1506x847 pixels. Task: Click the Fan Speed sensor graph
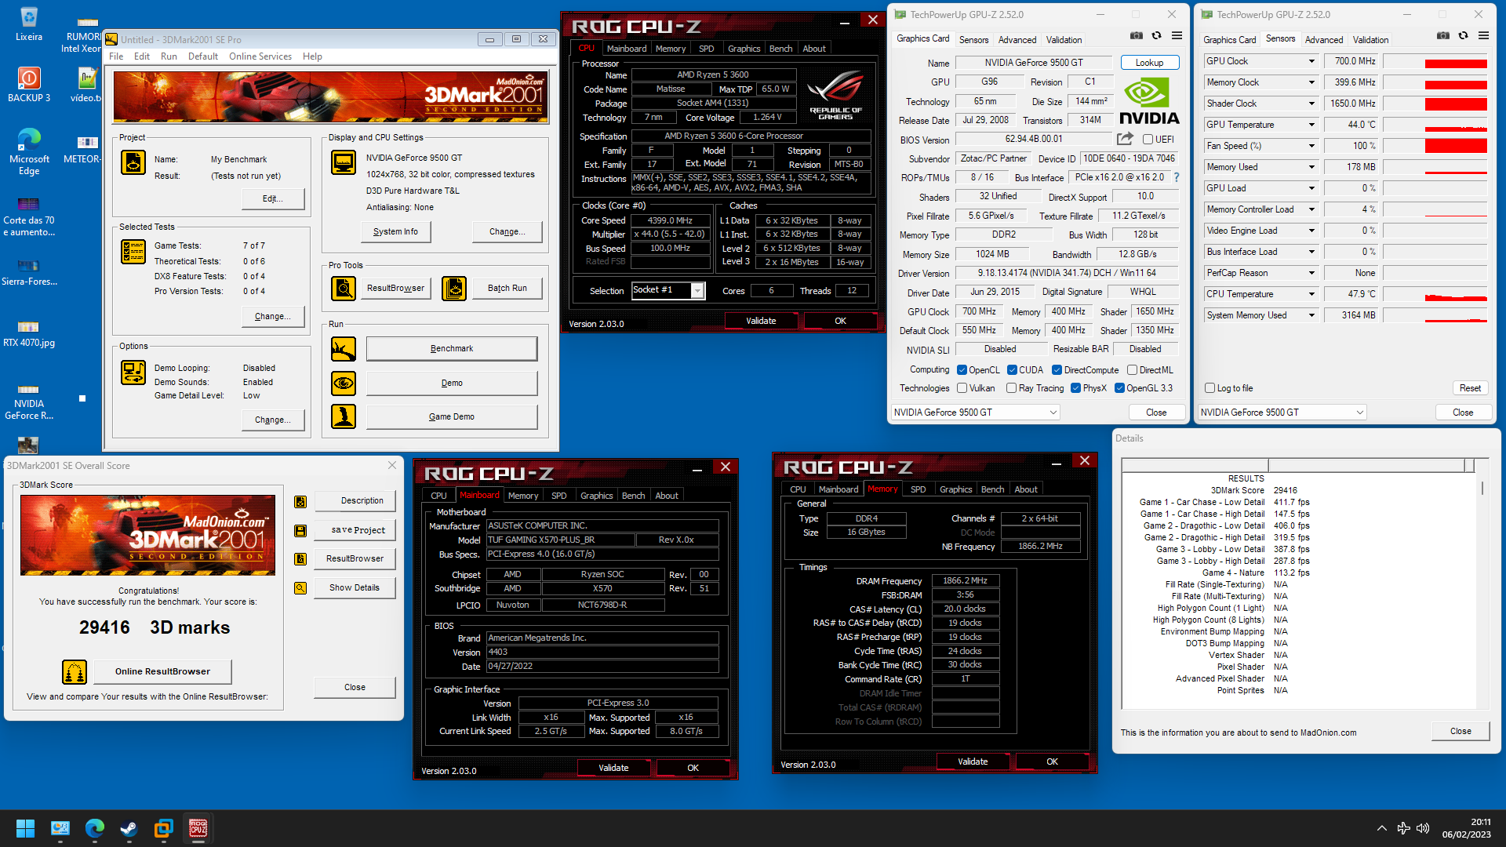[1435, 146]
